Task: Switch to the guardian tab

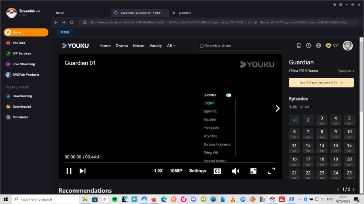Action: [185, 13]
